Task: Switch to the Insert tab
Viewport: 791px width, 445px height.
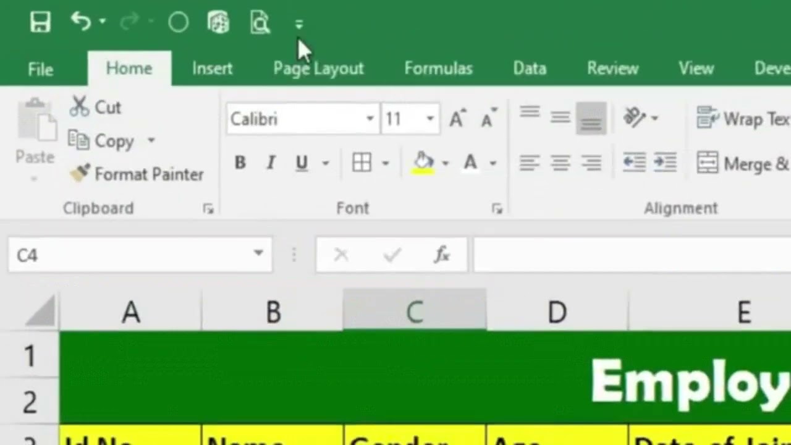Action: pos(212,69)
